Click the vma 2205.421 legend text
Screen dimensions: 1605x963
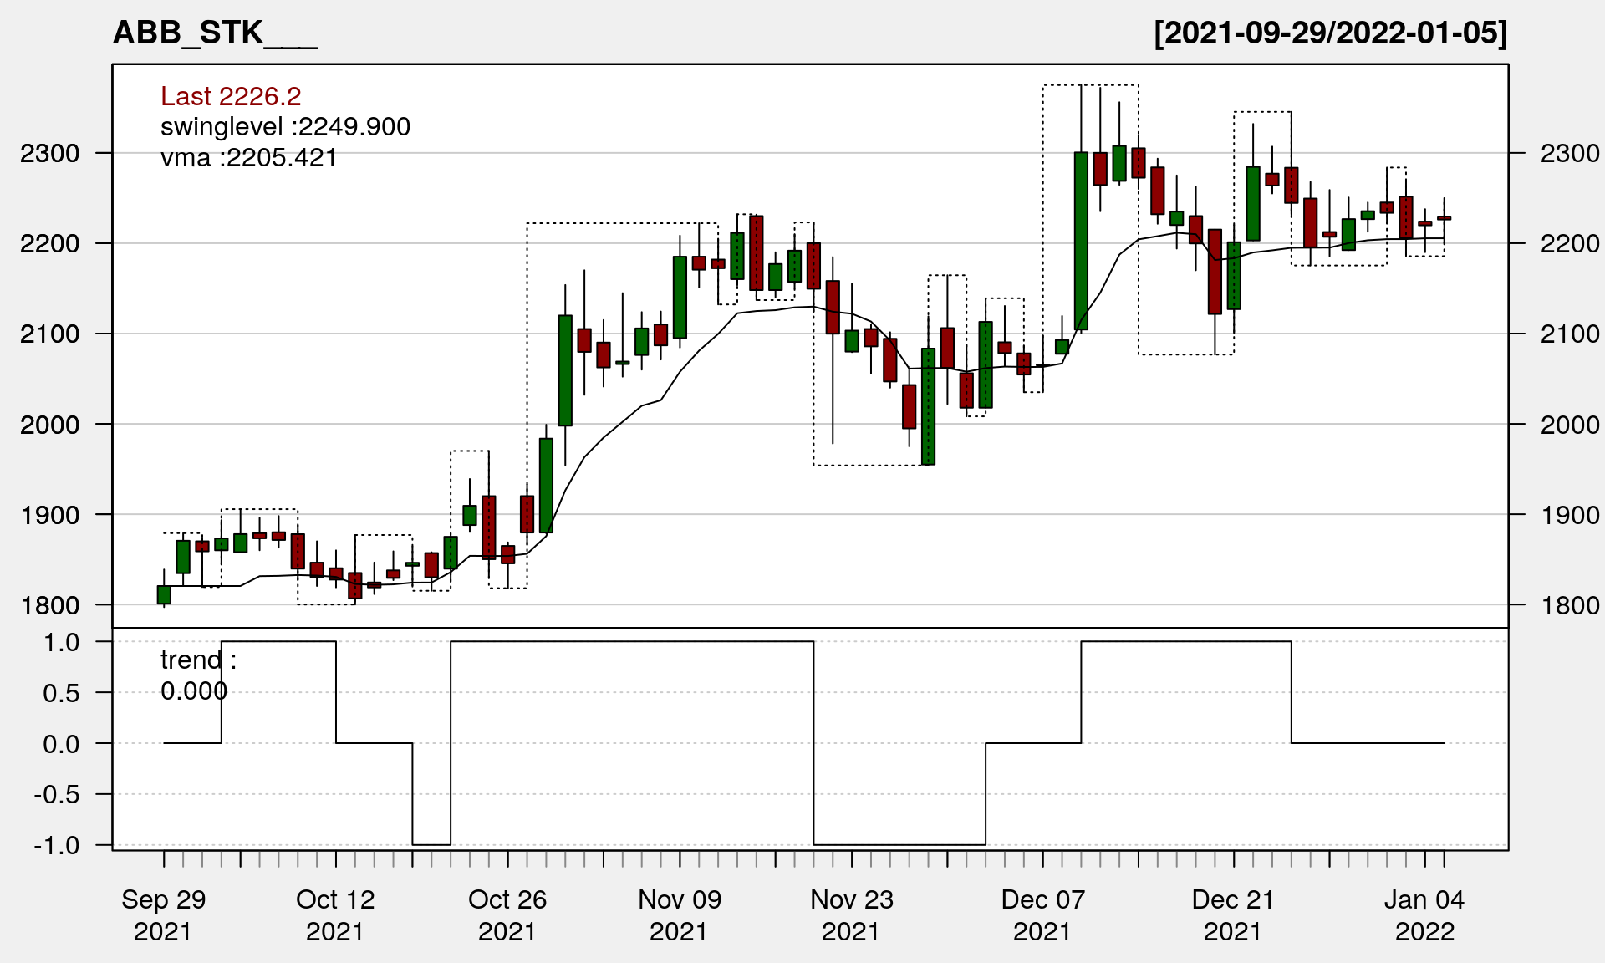(x=248, y=158)
